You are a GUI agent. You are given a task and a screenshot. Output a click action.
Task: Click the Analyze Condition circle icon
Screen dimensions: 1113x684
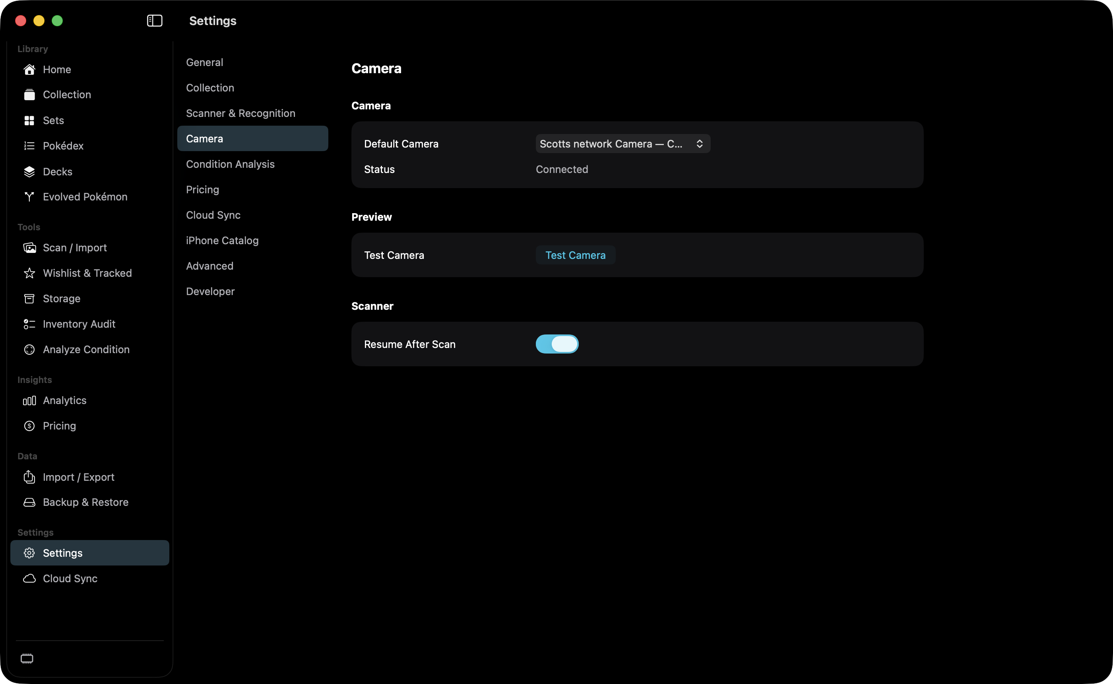click(29, 350)
